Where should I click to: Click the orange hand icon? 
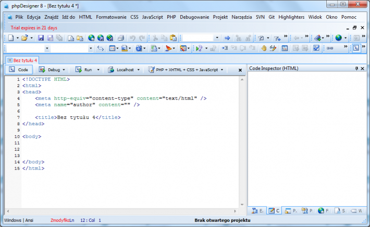[264, 48]
